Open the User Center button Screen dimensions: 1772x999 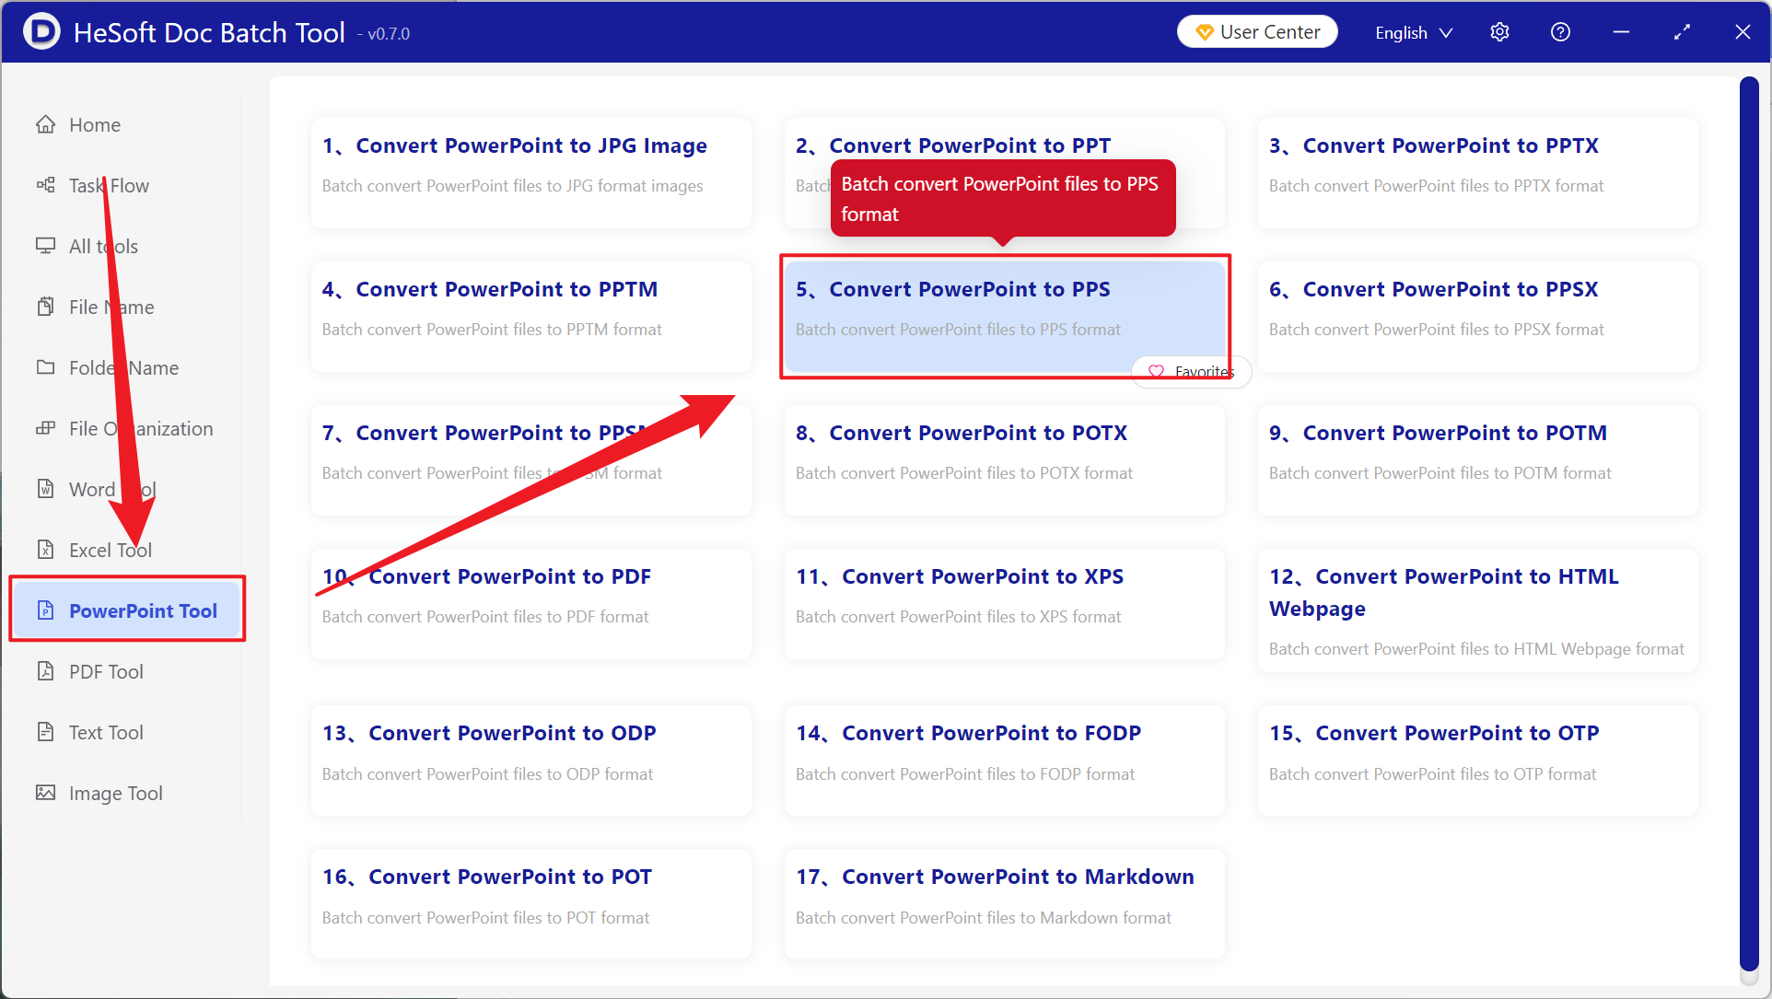pyautogui.click(x=1257, y=32)
